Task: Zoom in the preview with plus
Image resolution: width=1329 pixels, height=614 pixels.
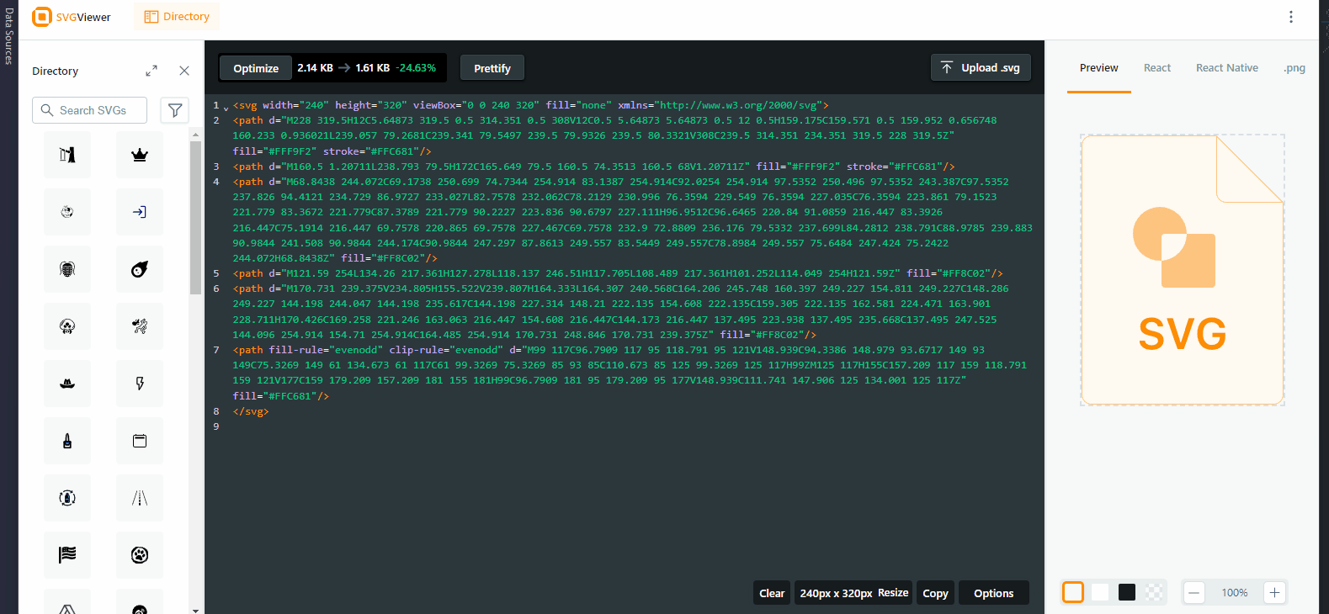Action: point(1275,592)
